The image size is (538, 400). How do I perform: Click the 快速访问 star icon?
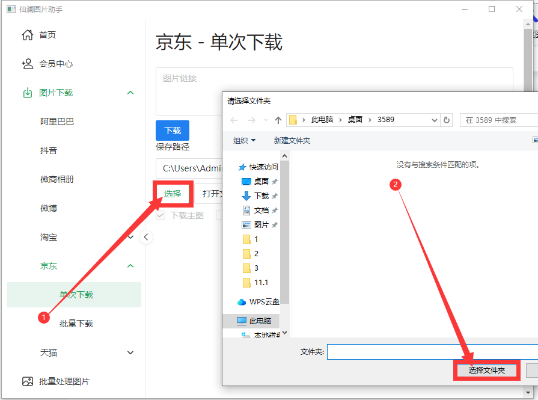coord(242,167)
